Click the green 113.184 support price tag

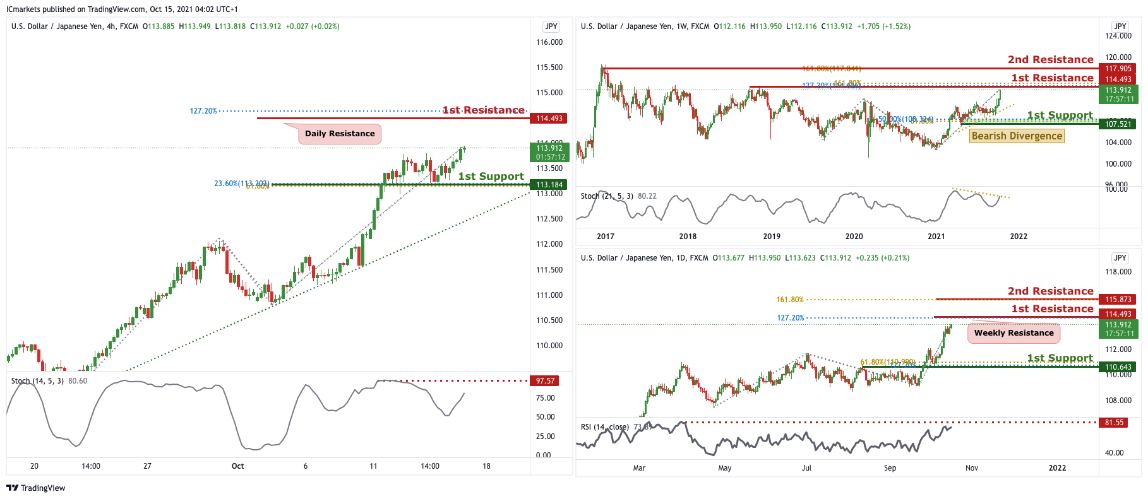pos(549,185)
